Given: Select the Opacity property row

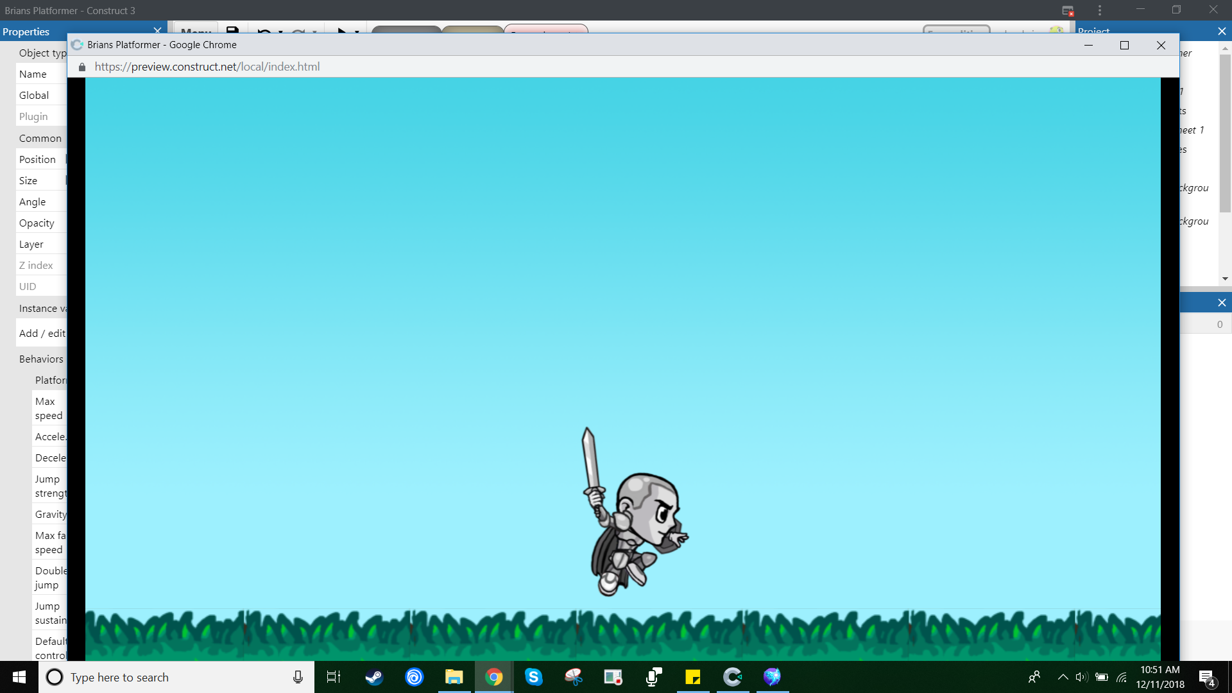Looking at the screenshot, I should [41, 223].
